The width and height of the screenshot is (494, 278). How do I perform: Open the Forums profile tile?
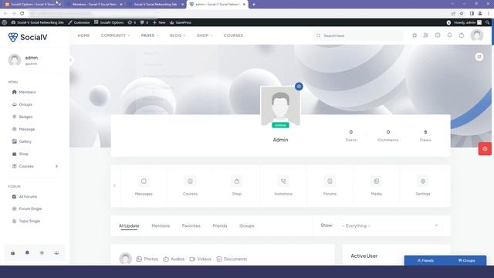330,186
